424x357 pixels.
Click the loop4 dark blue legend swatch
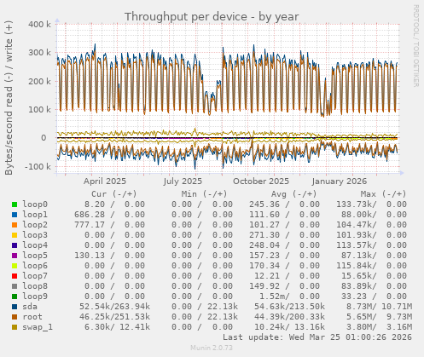(x=15, y=245)
